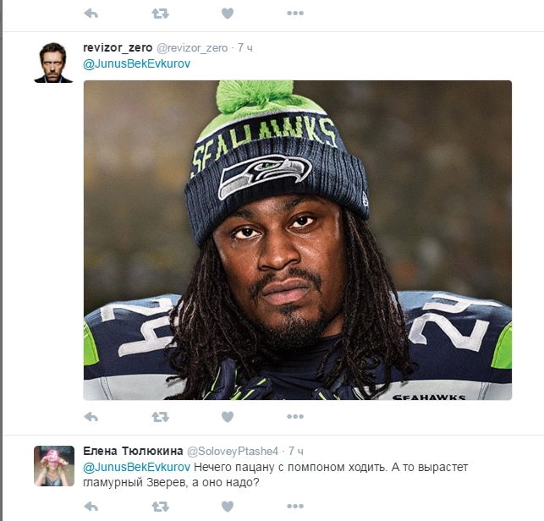Reply to Елена Тюлюкина's tweet
The width and height of the screenshot is (544, 521).
[x=91, y=507]
